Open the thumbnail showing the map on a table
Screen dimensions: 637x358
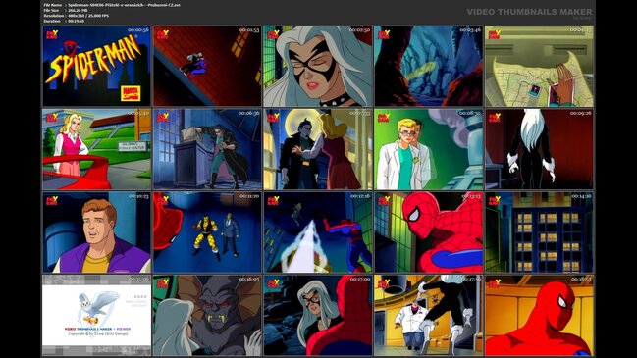(539, 66)
